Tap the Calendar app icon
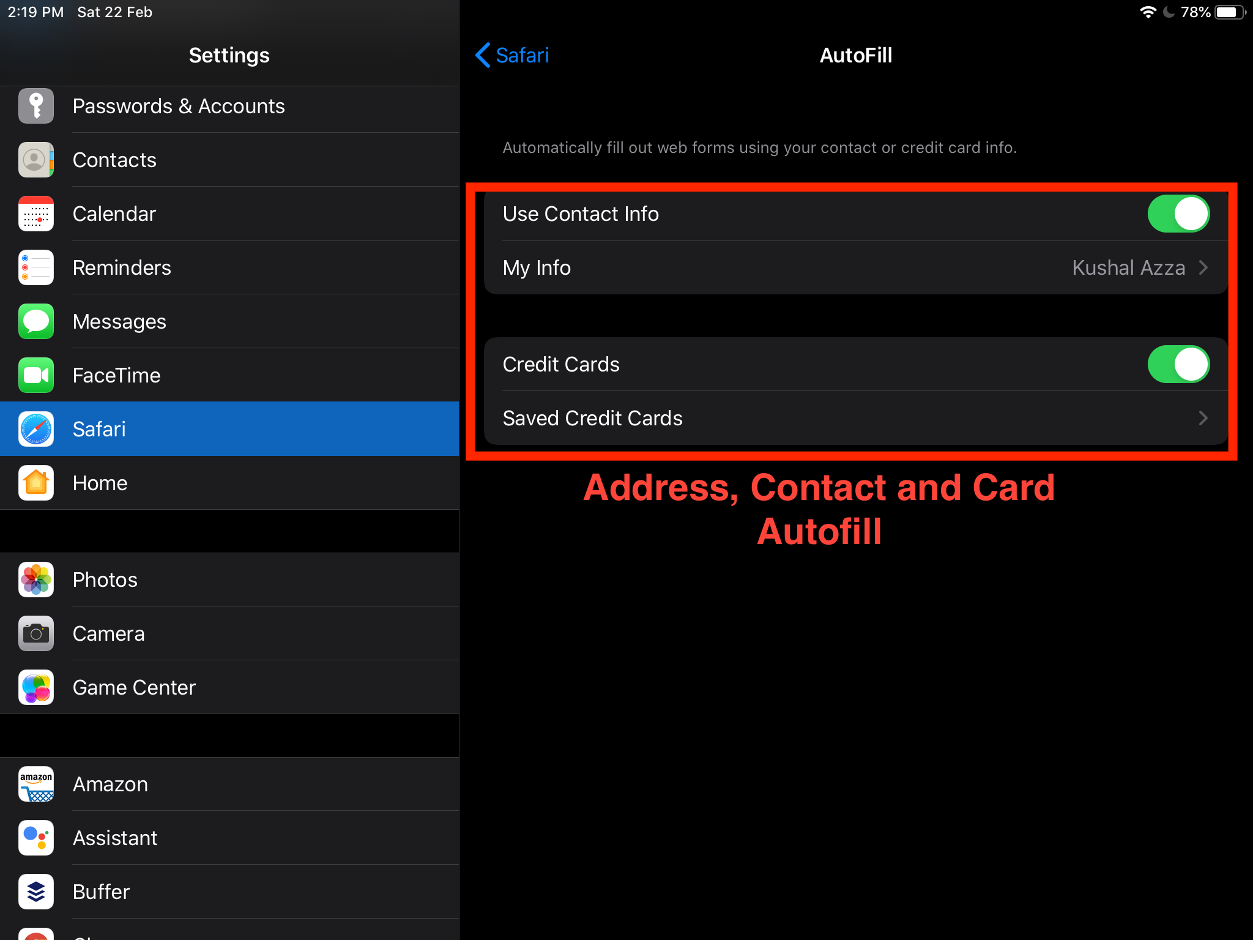 click(x=36, y=214)
